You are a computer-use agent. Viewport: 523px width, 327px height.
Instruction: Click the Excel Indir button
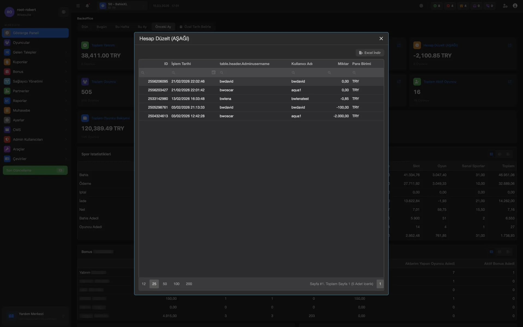point(370,53)
